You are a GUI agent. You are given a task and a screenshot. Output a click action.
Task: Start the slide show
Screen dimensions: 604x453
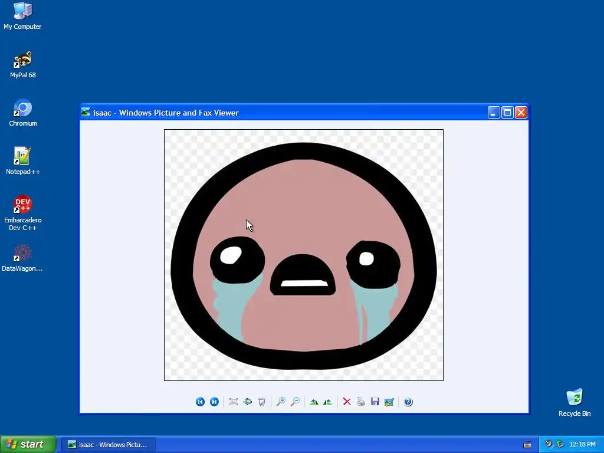pos(262,402)
